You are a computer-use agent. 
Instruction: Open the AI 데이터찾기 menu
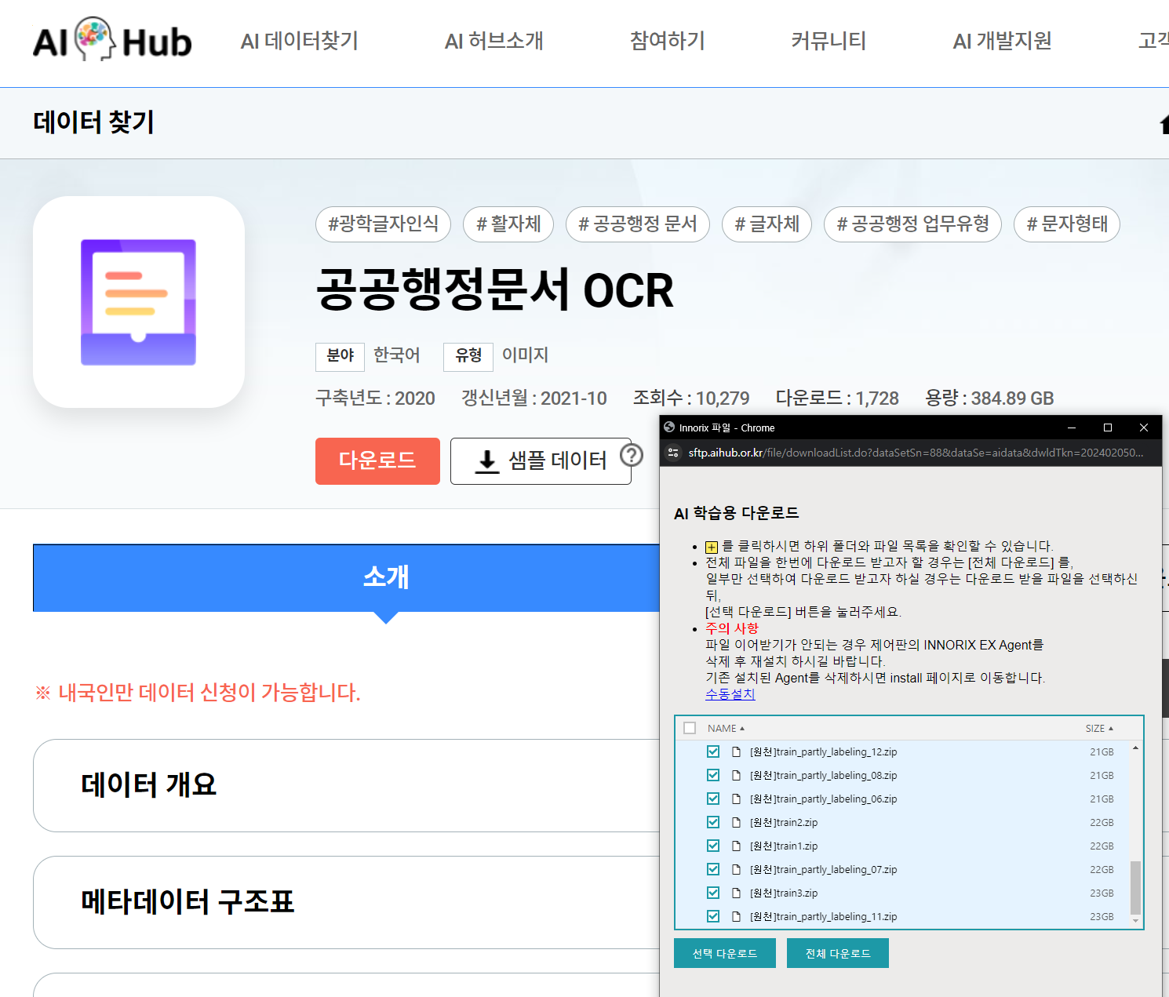coord(300,41)
